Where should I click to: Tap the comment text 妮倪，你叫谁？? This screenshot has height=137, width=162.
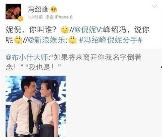click(x=31, y=30)
